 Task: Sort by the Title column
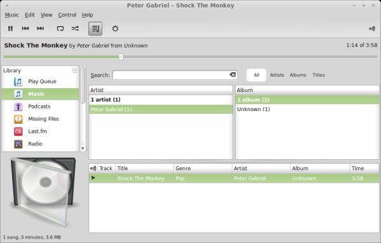pos(144,168)
